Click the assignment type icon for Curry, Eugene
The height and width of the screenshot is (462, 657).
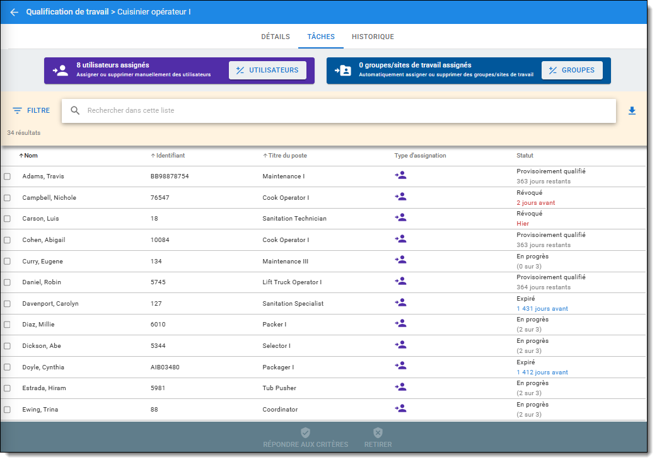[x=400, y=260]
